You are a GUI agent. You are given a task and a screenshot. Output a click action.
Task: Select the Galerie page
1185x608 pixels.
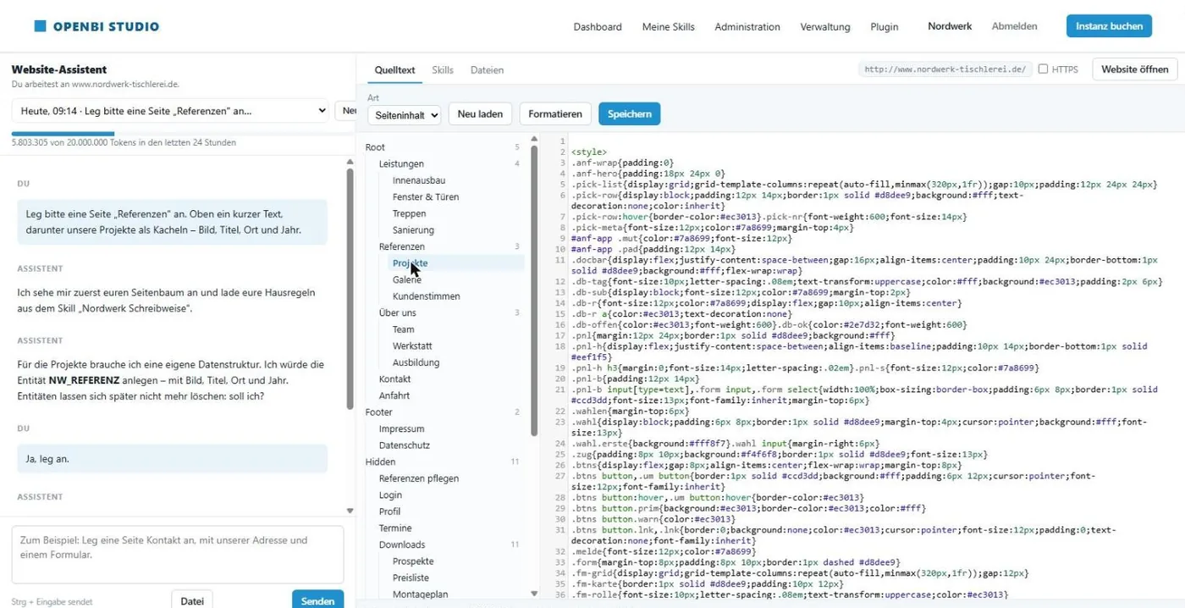[407, 279]
